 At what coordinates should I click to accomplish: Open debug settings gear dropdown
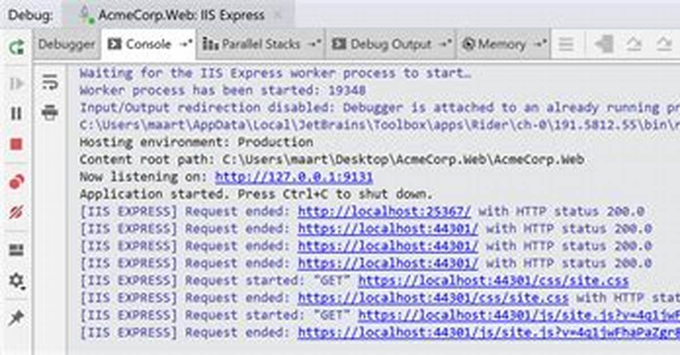(x=17, y=280)
